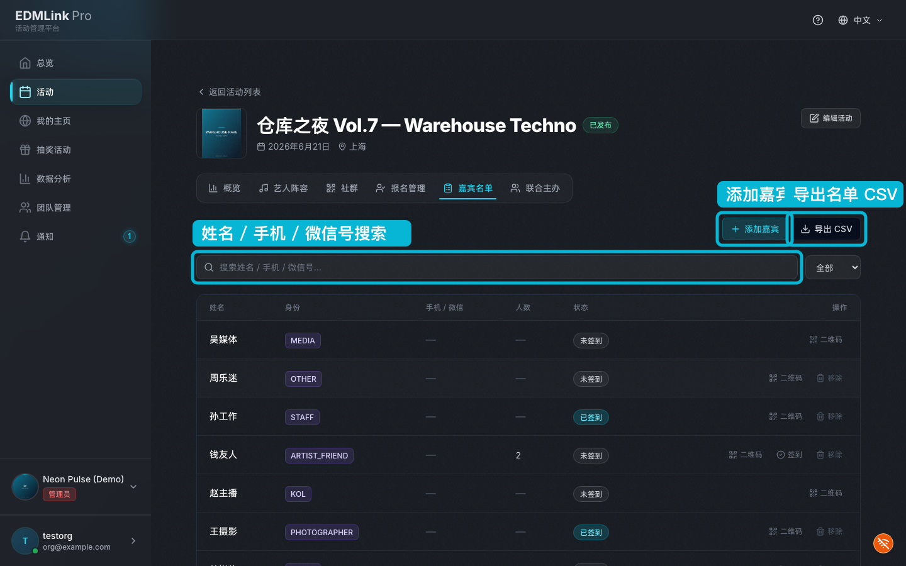Open the 全部 filter dropdown
Image resolution: width=906 pixels, height=566 pixels.
point(833,267)
